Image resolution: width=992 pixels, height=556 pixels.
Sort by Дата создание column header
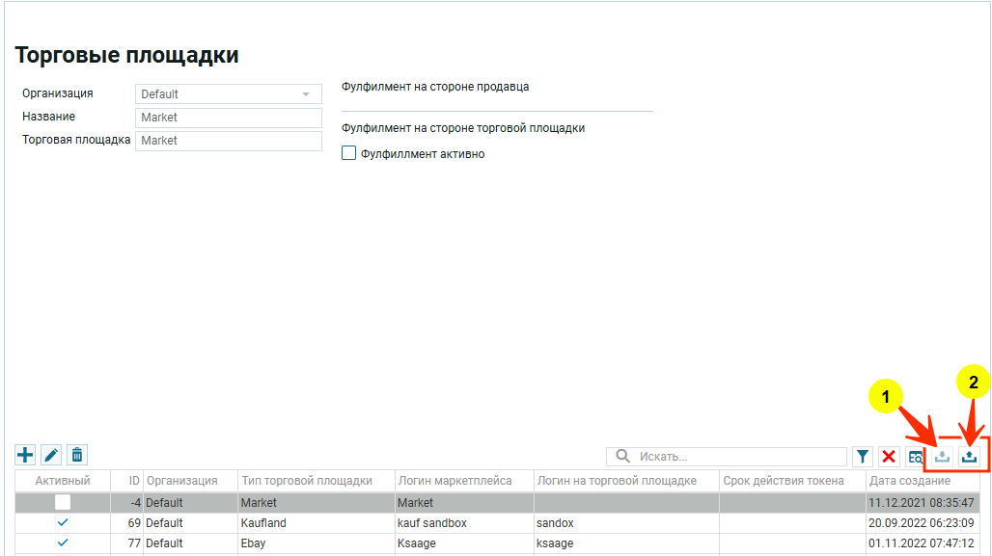coord(909,480)
